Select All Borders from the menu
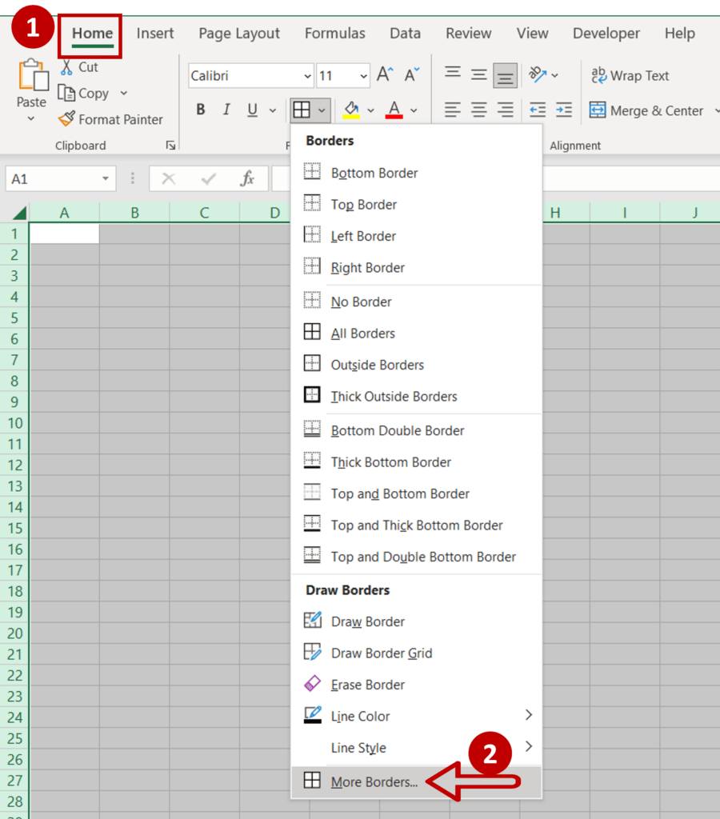Screen dimensions: 720x819 coord(362,333)
